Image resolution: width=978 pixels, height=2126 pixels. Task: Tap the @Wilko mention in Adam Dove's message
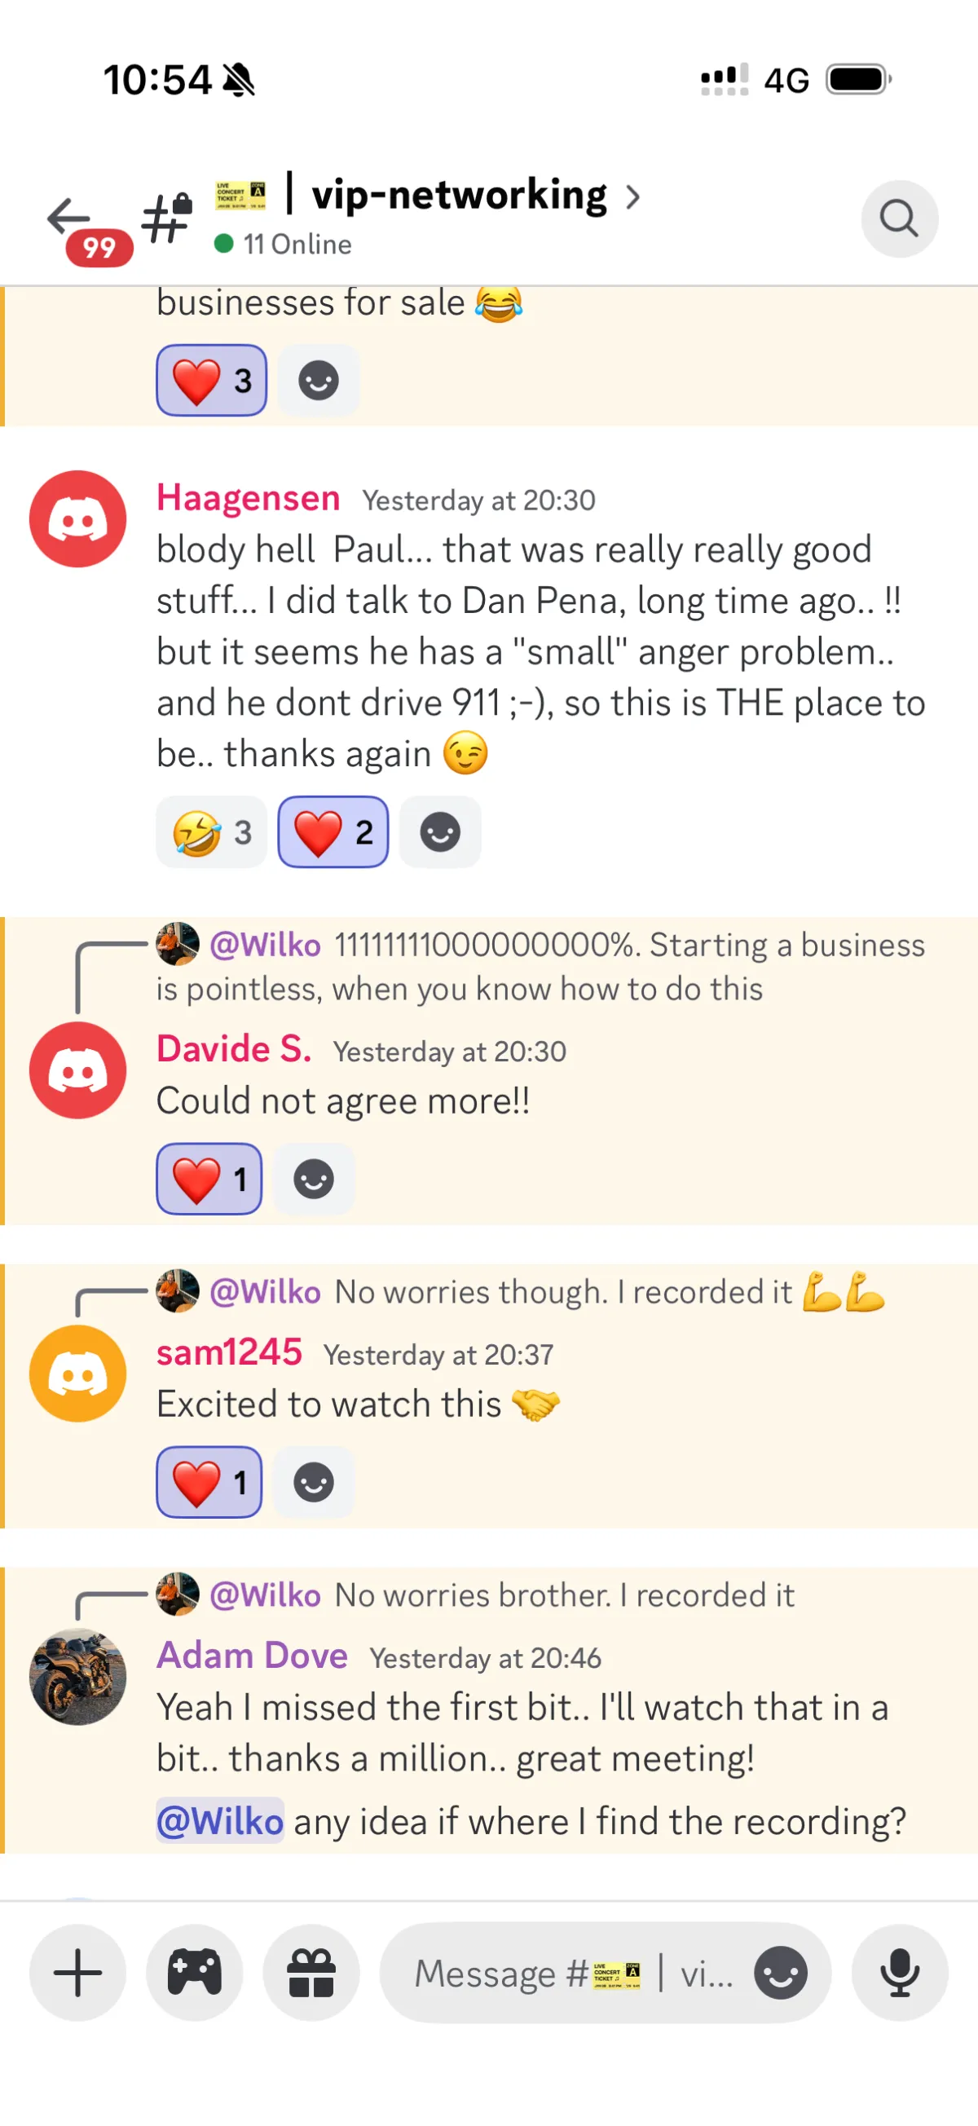pos(219,1820)
